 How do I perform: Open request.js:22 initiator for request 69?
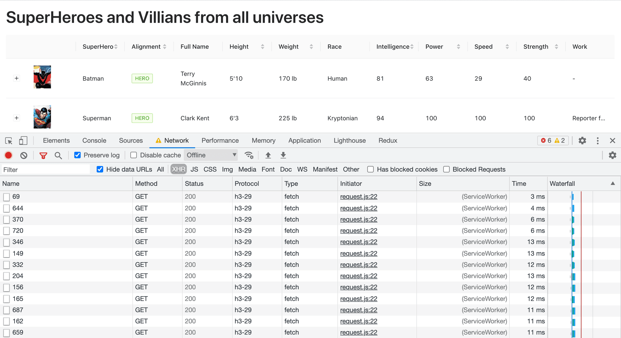coord(358,196)
